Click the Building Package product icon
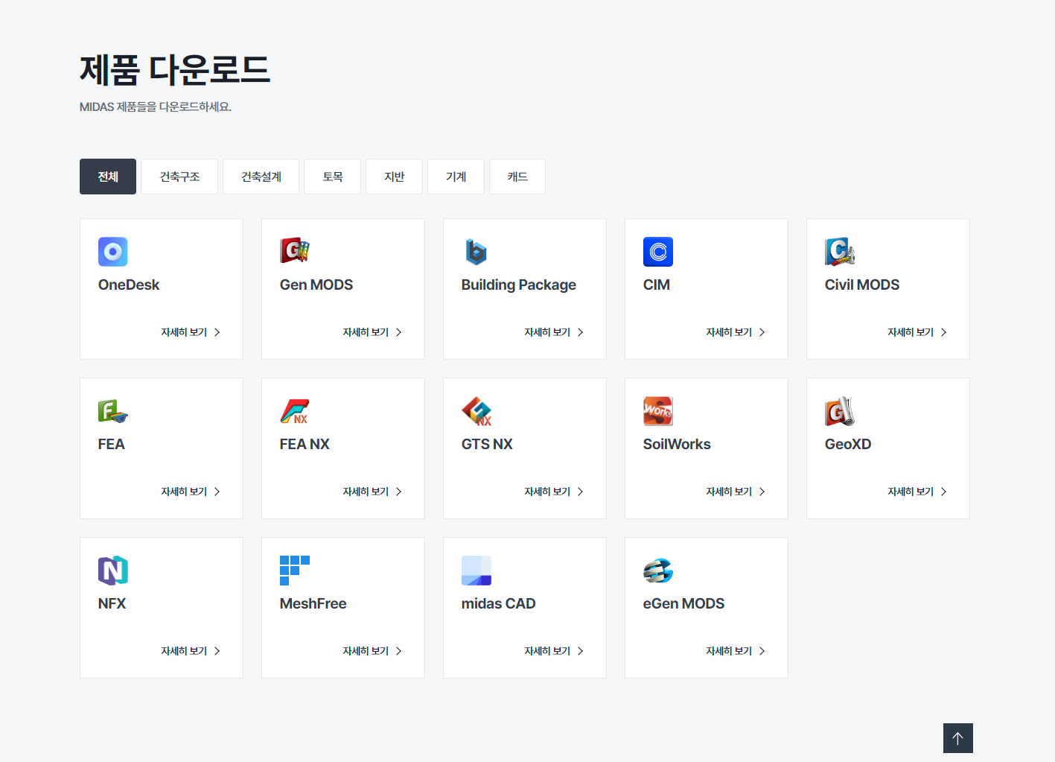This screenshot has width=1055, height=762. click(x=476, y=252)
